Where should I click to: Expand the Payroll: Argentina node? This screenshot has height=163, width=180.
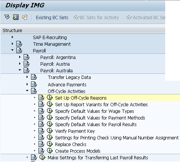20,57
